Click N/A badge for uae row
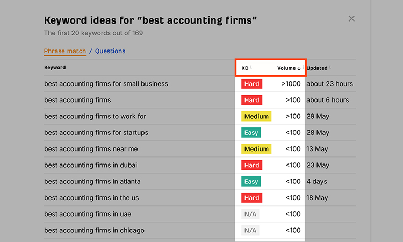403x242 pixels. 250,214
